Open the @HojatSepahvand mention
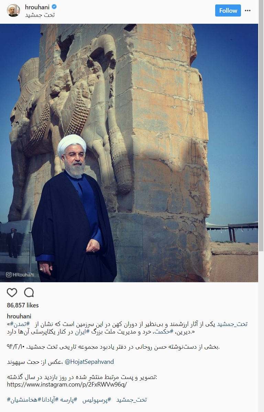The image size is (264, 412). (89, 362)
